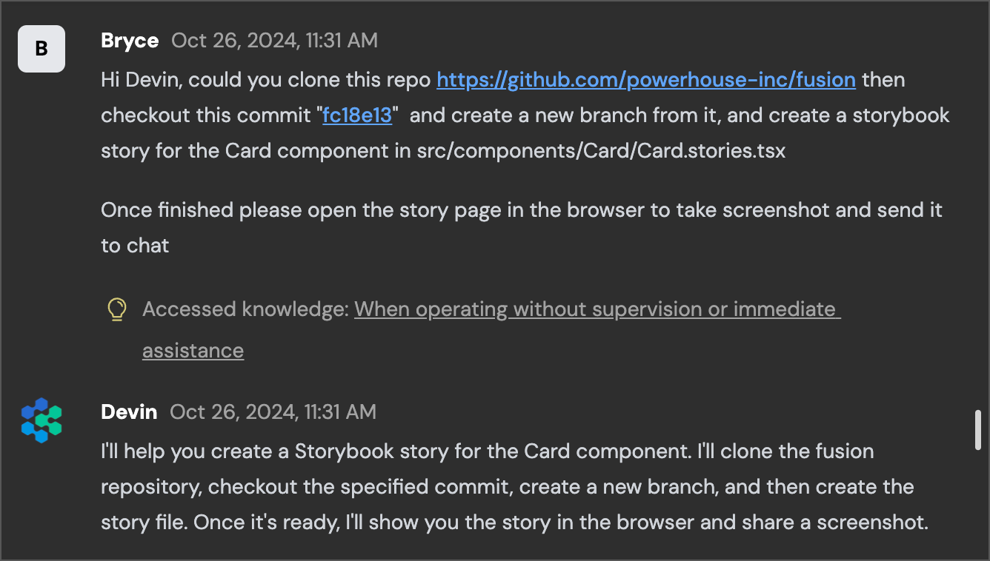Click the lightbulb knowledge icon
Screen dimensions: 990x561
pos(116,309)
